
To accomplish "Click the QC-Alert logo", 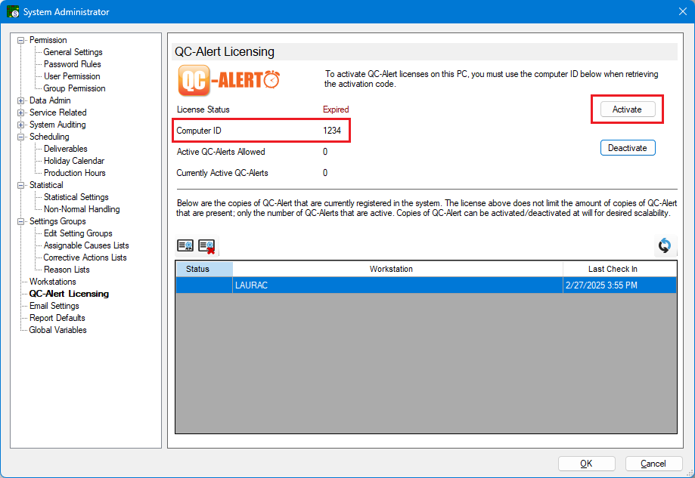I will [228, 80].
